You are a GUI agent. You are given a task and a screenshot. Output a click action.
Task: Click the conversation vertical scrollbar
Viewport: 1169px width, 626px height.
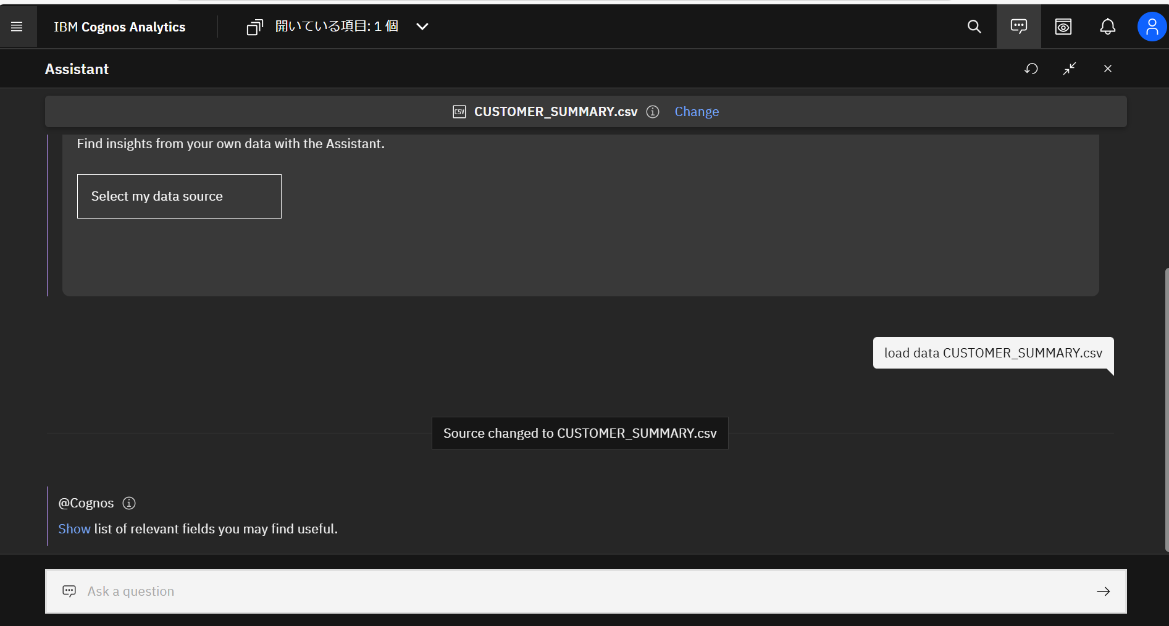click(x=1167, y=409)
